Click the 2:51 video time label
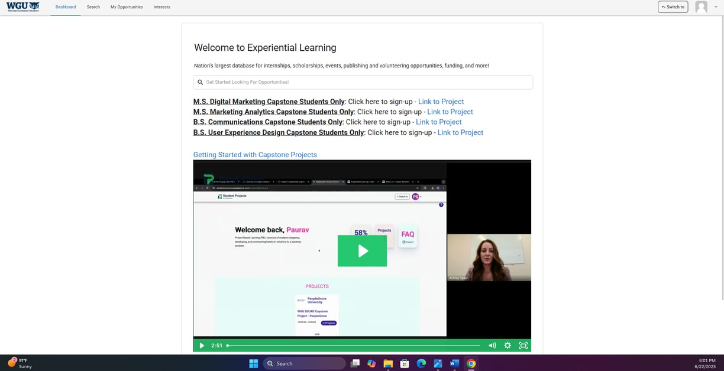724x371 pixels. point(216,346)
